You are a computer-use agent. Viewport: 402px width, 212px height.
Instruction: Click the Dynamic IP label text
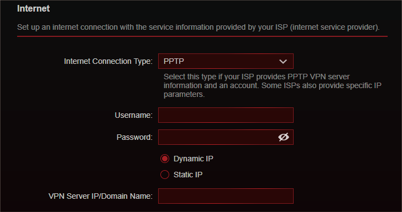tap(194, 159)
